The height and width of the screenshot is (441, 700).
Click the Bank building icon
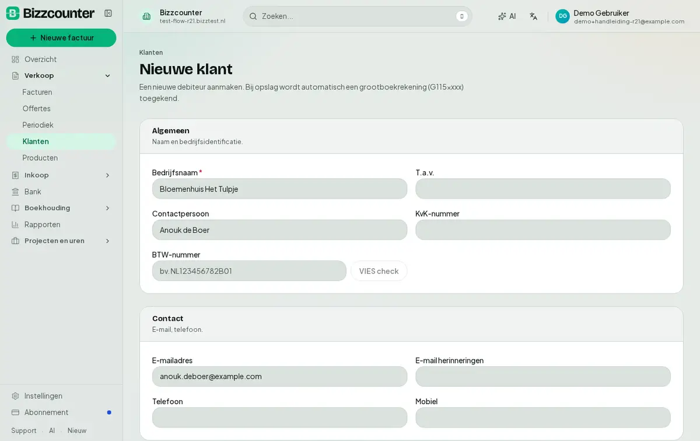[x=16, y=191]
